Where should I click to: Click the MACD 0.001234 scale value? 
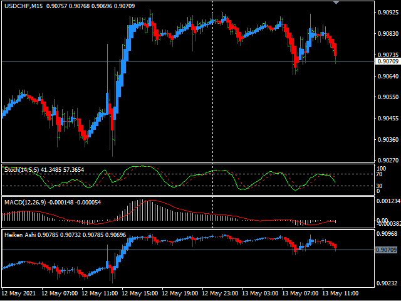point(388,201)
